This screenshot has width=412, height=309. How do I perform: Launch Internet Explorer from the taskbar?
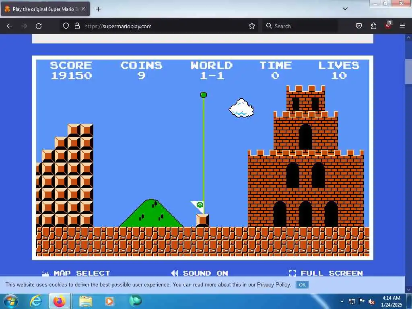click(35, 301)
